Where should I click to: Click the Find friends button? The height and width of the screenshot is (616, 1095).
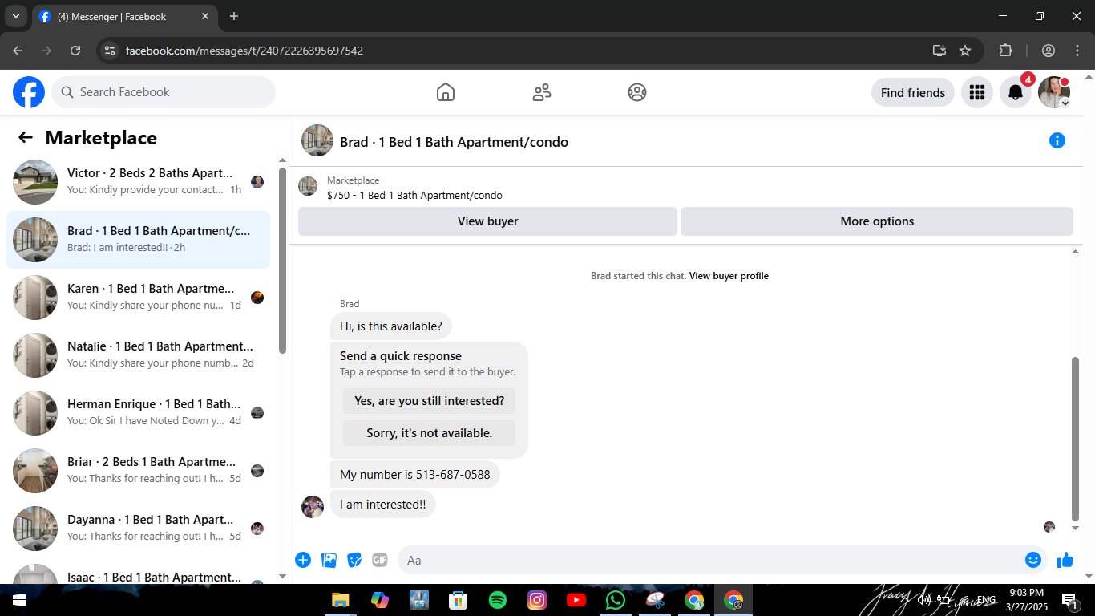913,92
